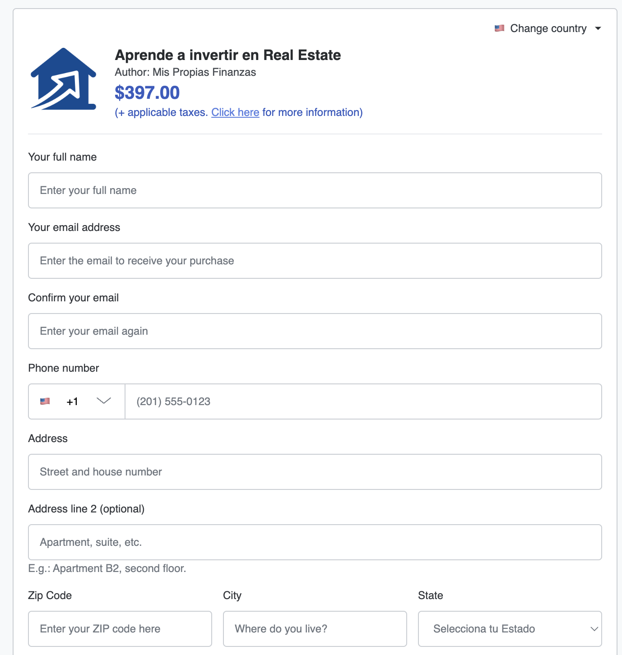Follow the Click here tax information link
Image resolution: width=622 pixels, height=655 pixels.
point(235,112)
